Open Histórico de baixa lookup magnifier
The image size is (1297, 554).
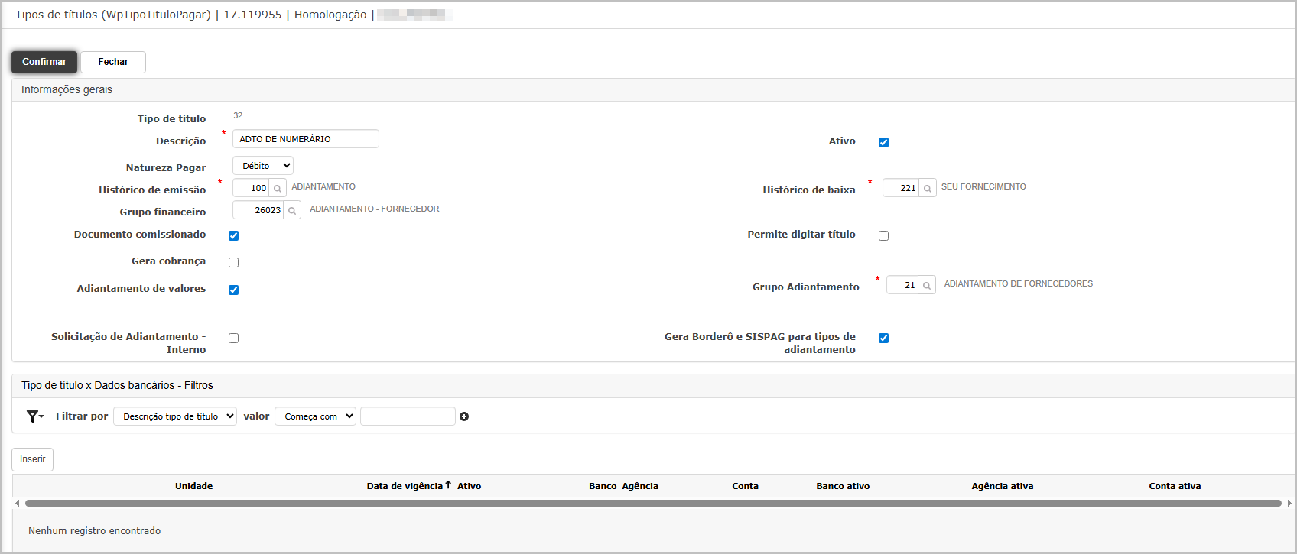928,188
